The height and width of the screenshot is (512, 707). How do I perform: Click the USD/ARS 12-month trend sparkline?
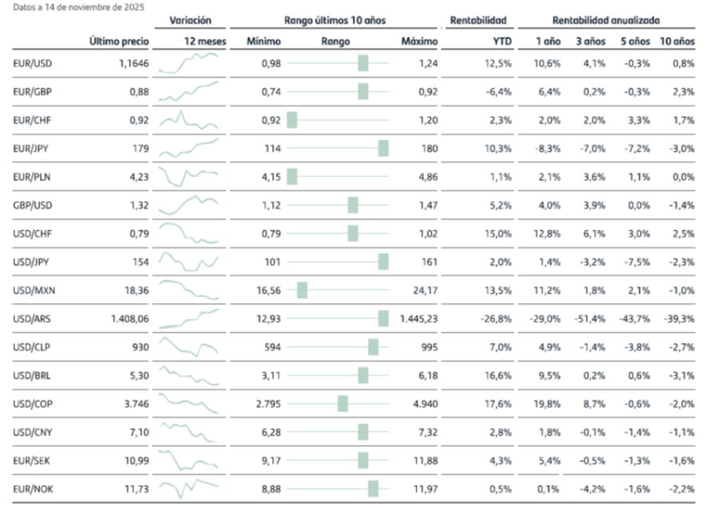tap(188, 319)
